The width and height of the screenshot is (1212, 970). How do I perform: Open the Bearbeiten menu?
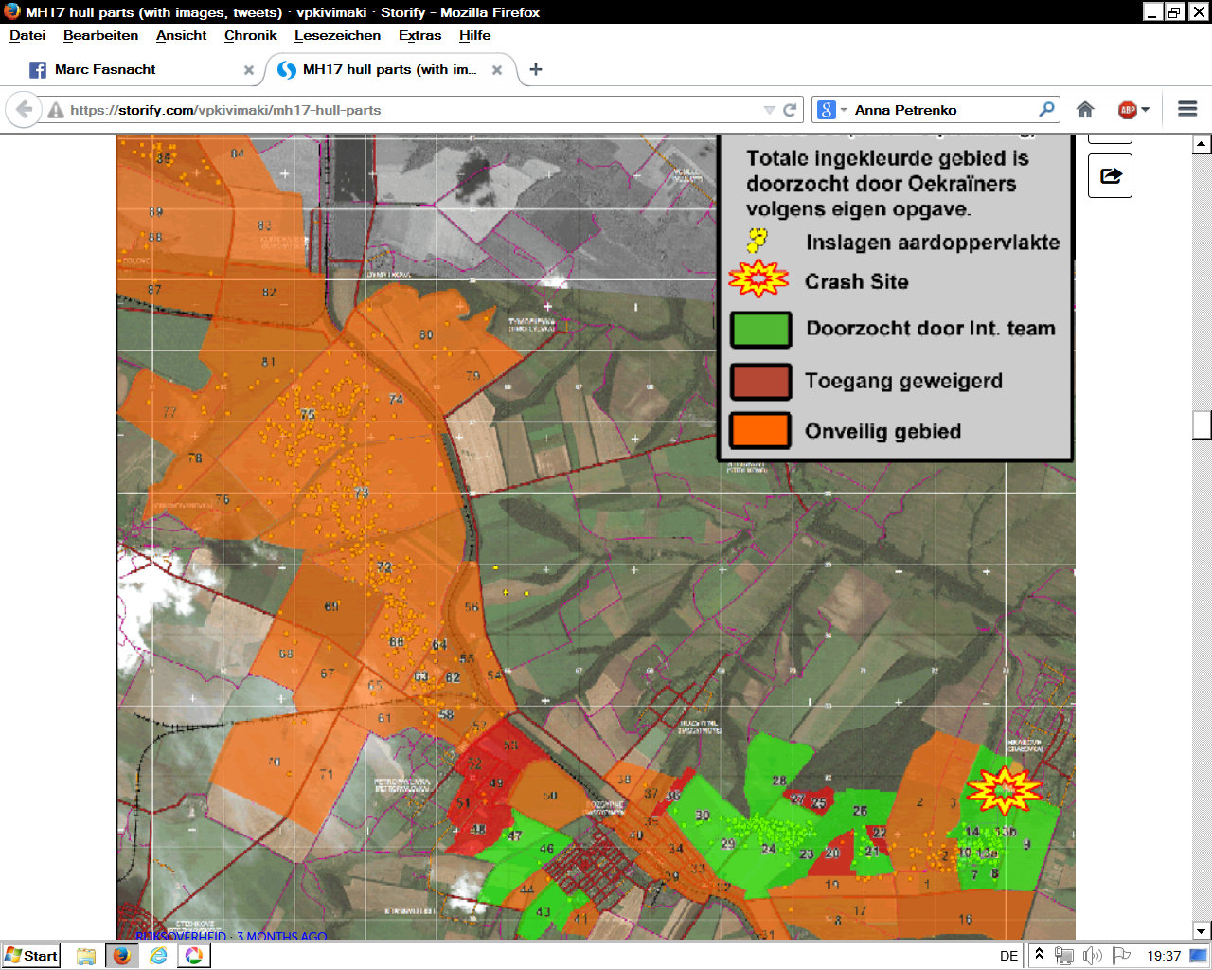pyautogui.click(x=100, y=35)
